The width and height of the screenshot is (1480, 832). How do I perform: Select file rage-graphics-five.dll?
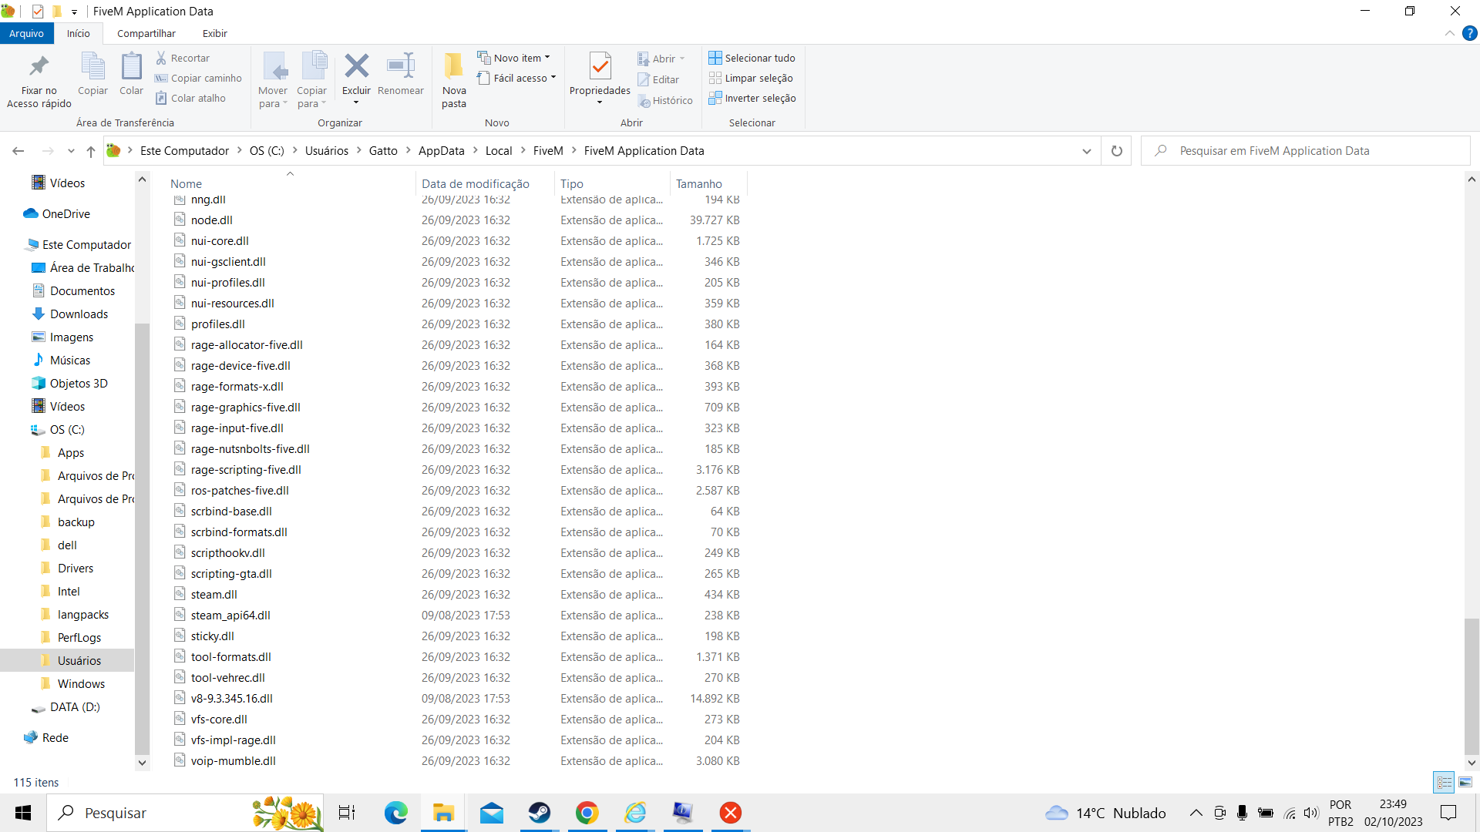point(245,407)
